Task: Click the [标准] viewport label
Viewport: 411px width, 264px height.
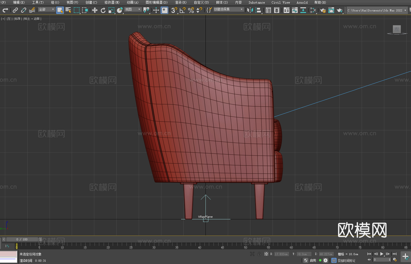Action: 18,19
